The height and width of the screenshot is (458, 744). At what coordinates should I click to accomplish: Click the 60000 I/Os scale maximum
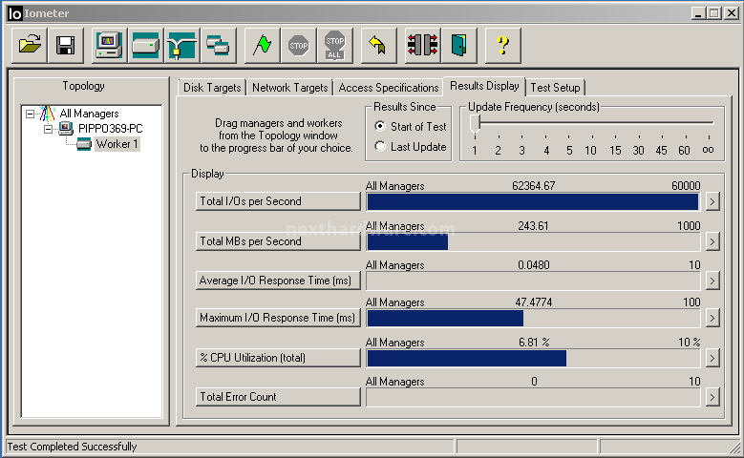(x=686, y=186)
